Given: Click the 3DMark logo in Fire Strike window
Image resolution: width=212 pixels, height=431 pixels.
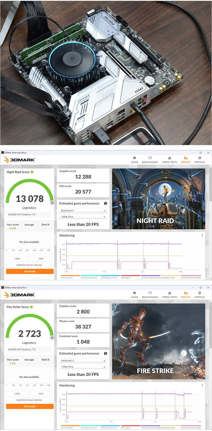Looking at the screenshot, I should 19,295.
